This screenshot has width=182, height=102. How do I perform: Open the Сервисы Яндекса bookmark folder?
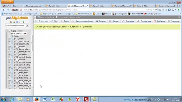coord(48,14)
